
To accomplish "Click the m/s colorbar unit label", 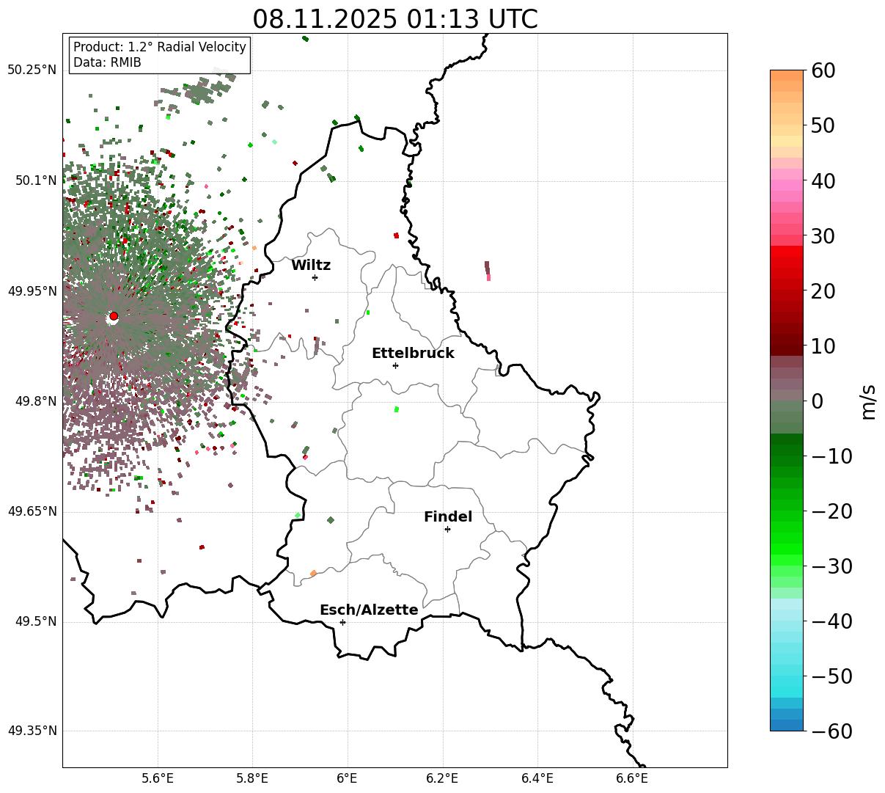I will tap(869, 401).
